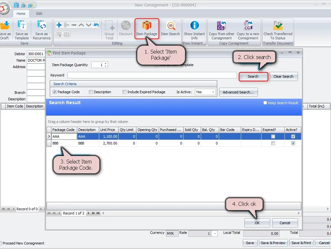
Task: Click the Save icon in quick access toolbar
Action: click(16, 5)
